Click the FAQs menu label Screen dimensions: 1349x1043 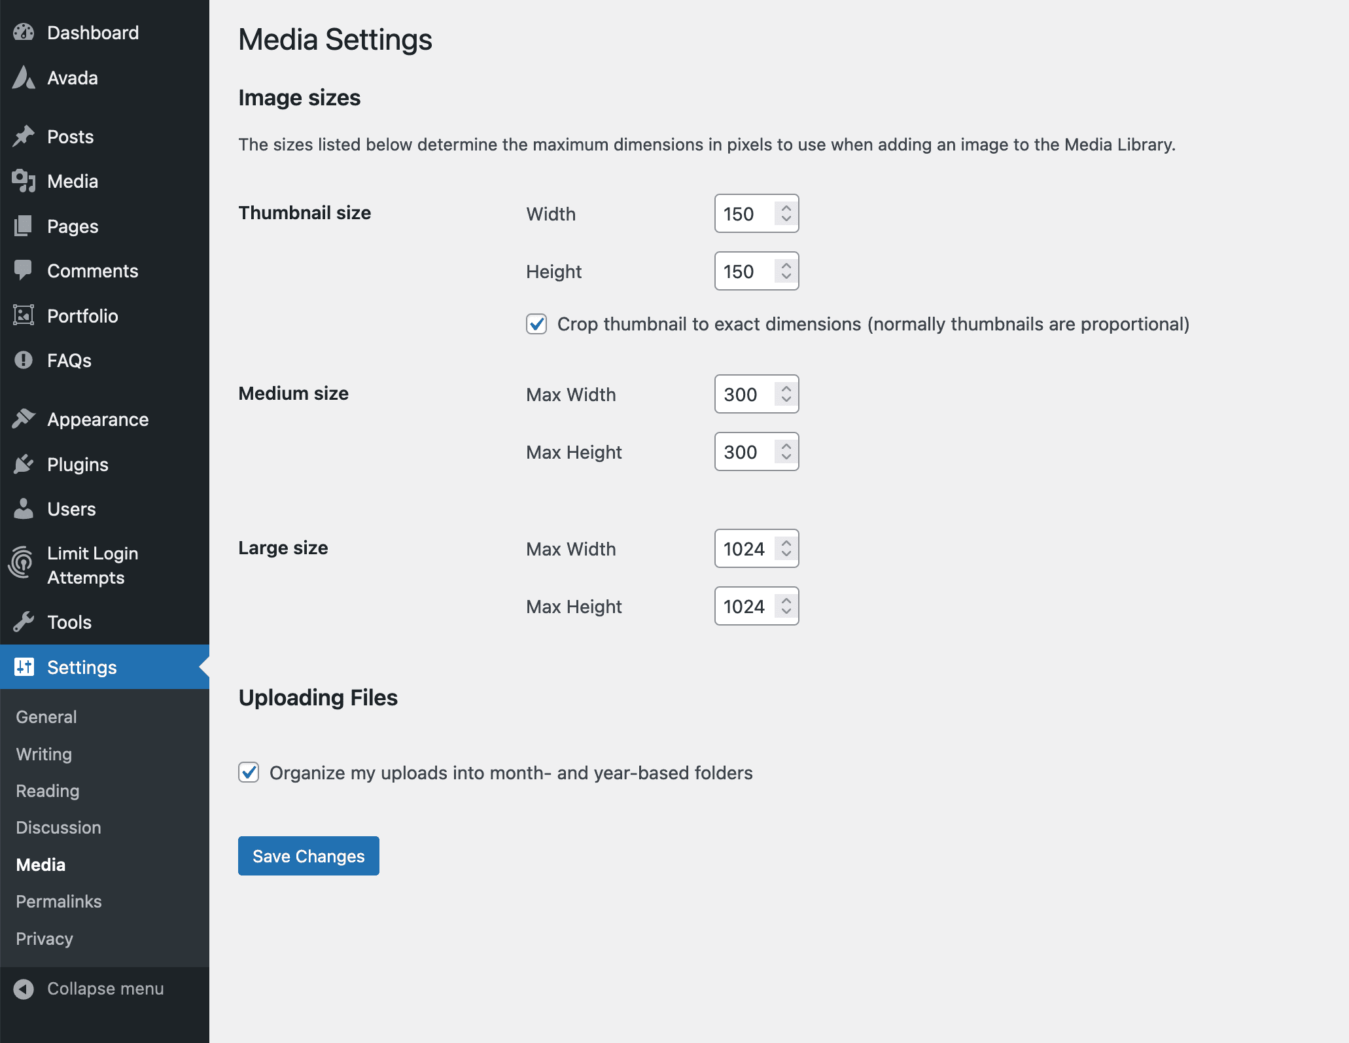(x=69, y=361)
